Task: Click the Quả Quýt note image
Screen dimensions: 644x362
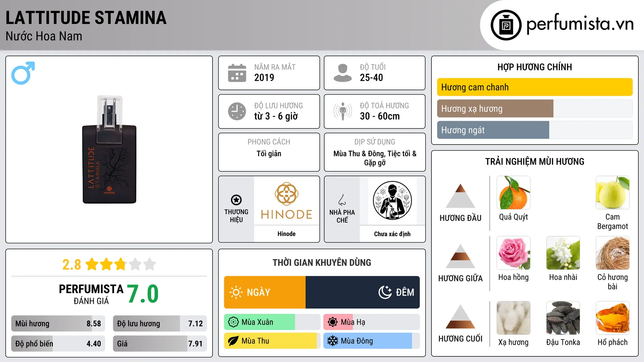Action: point(514,193)
